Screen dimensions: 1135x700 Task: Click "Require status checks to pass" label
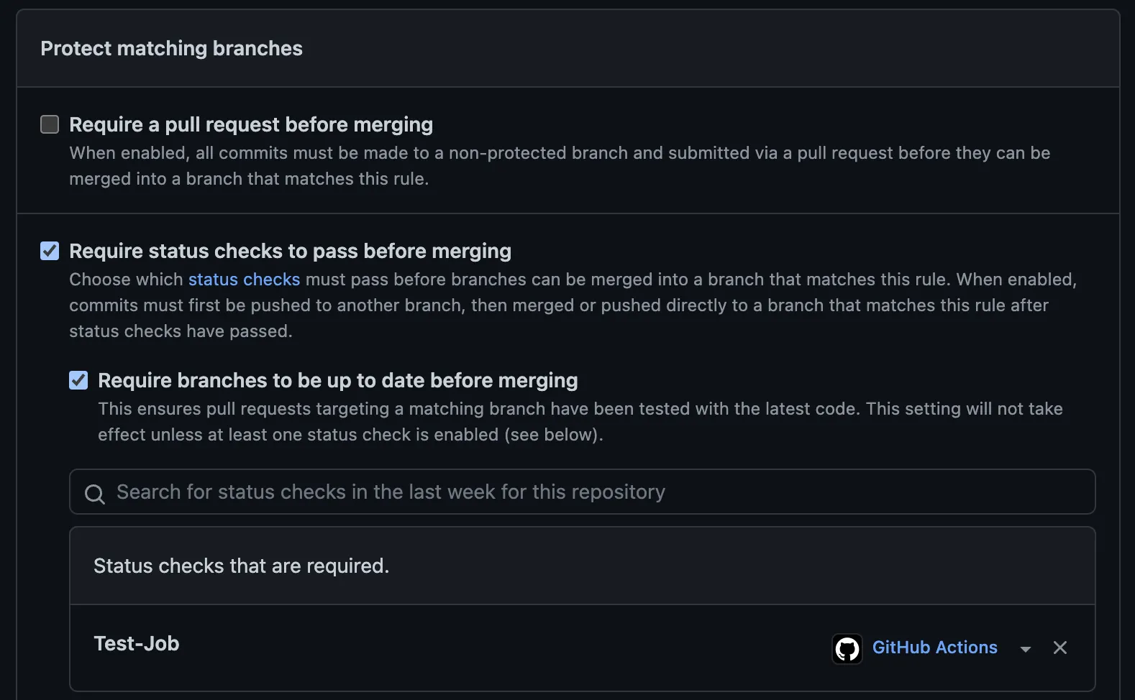[x=290, y=251]
